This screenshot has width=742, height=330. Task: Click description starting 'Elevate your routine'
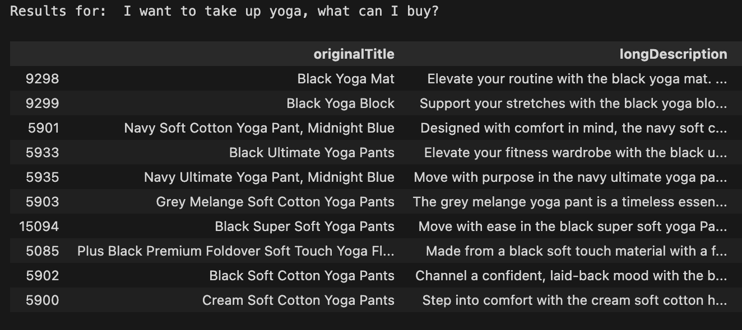577,79
